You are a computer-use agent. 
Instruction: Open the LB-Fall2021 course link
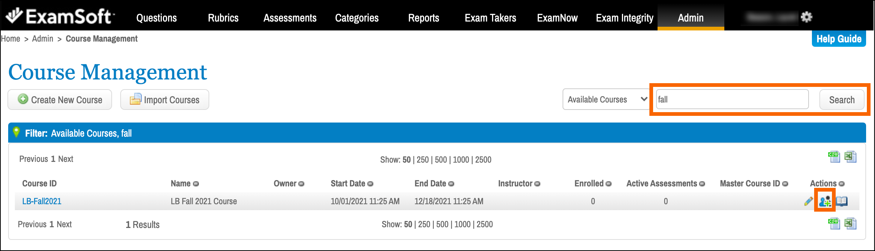tap(42, 201)
